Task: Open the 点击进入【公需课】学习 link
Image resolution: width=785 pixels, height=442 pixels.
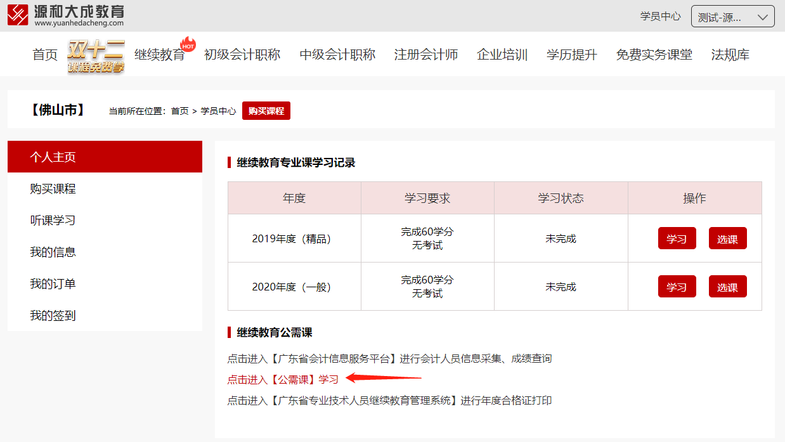Action: pyautogui.click(x=283, y=379)
